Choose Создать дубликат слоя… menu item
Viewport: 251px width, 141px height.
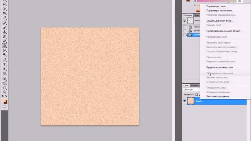click(220, 21)
